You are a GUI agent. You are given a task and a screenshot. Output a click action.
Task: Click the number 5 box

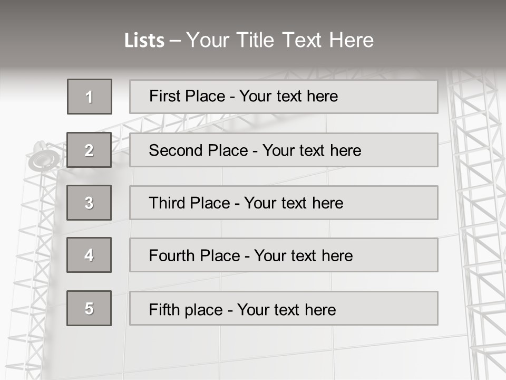[89, 308]
